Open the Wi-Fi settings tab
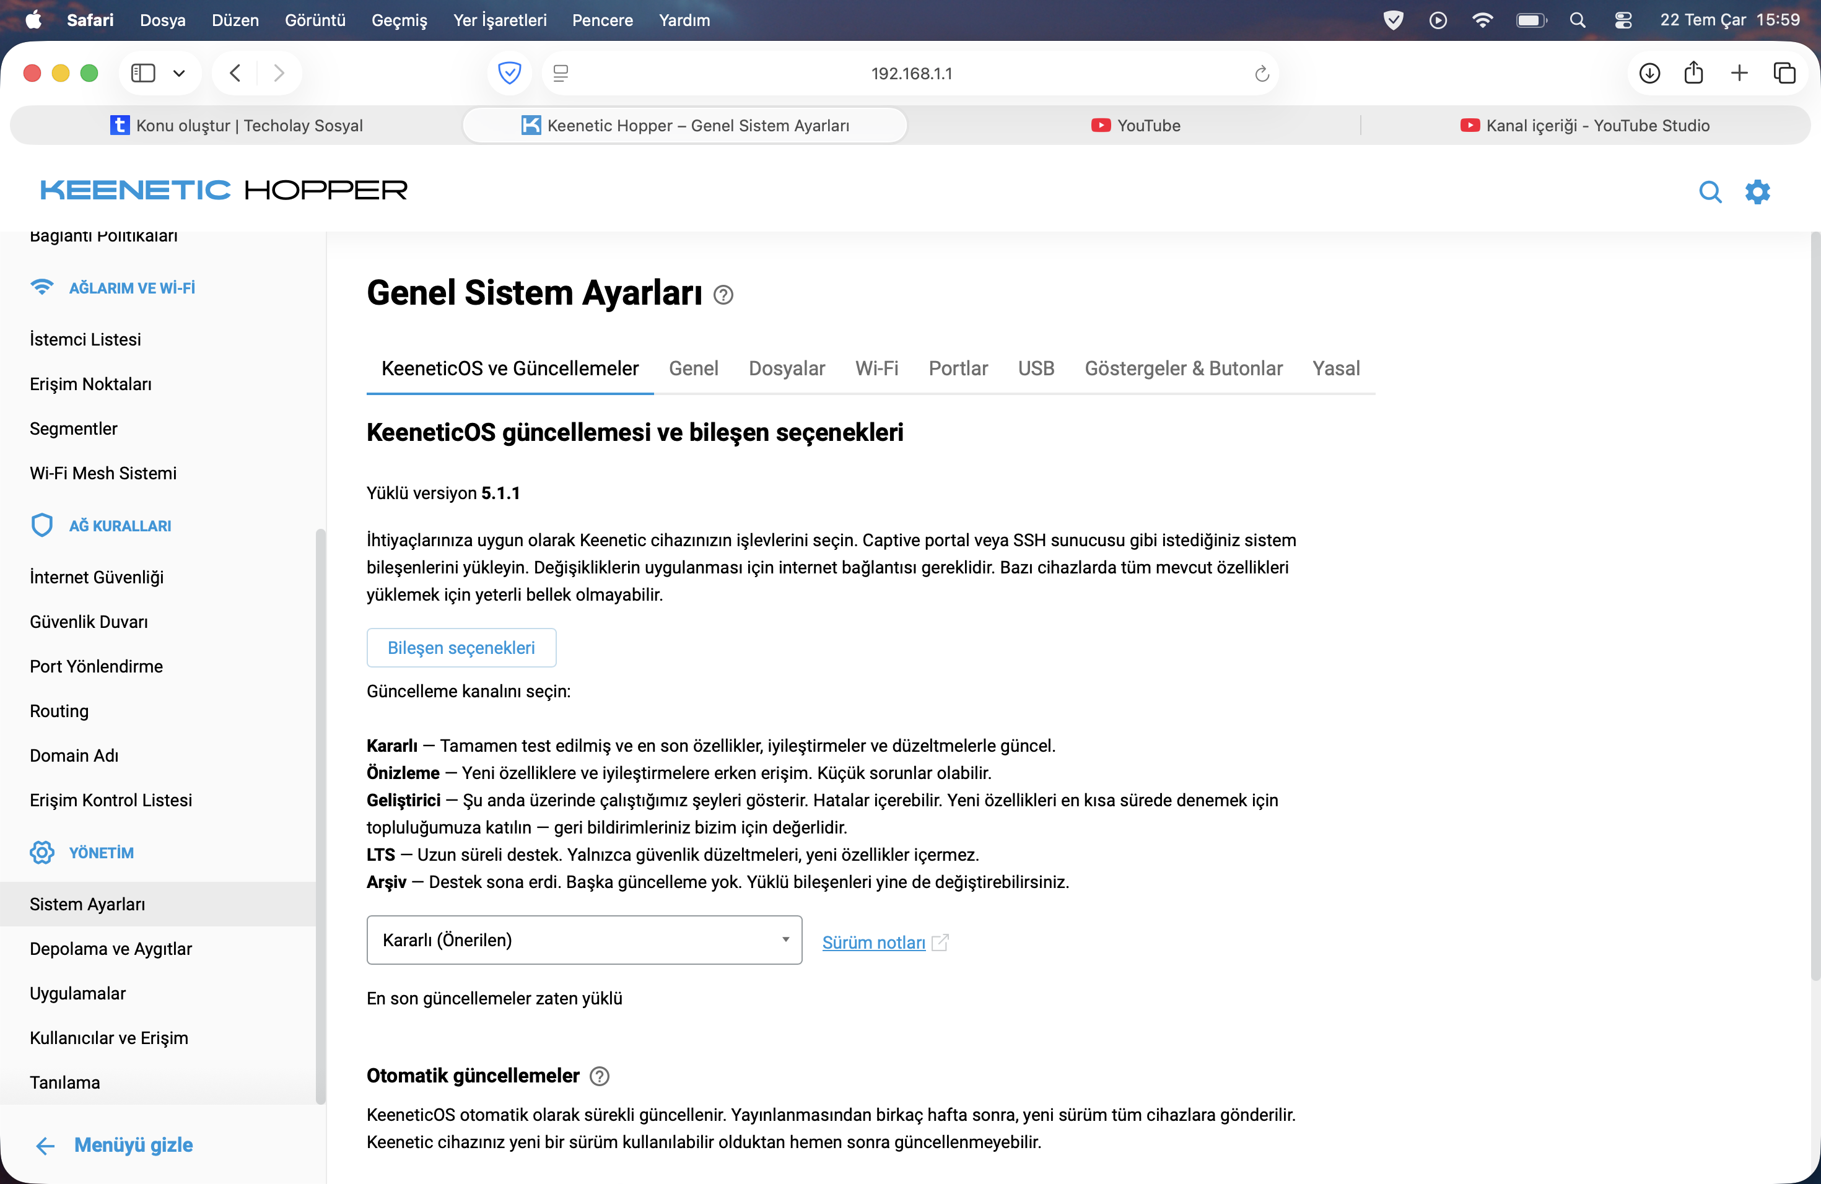Screen dimensions: 1821x1184 876,368
